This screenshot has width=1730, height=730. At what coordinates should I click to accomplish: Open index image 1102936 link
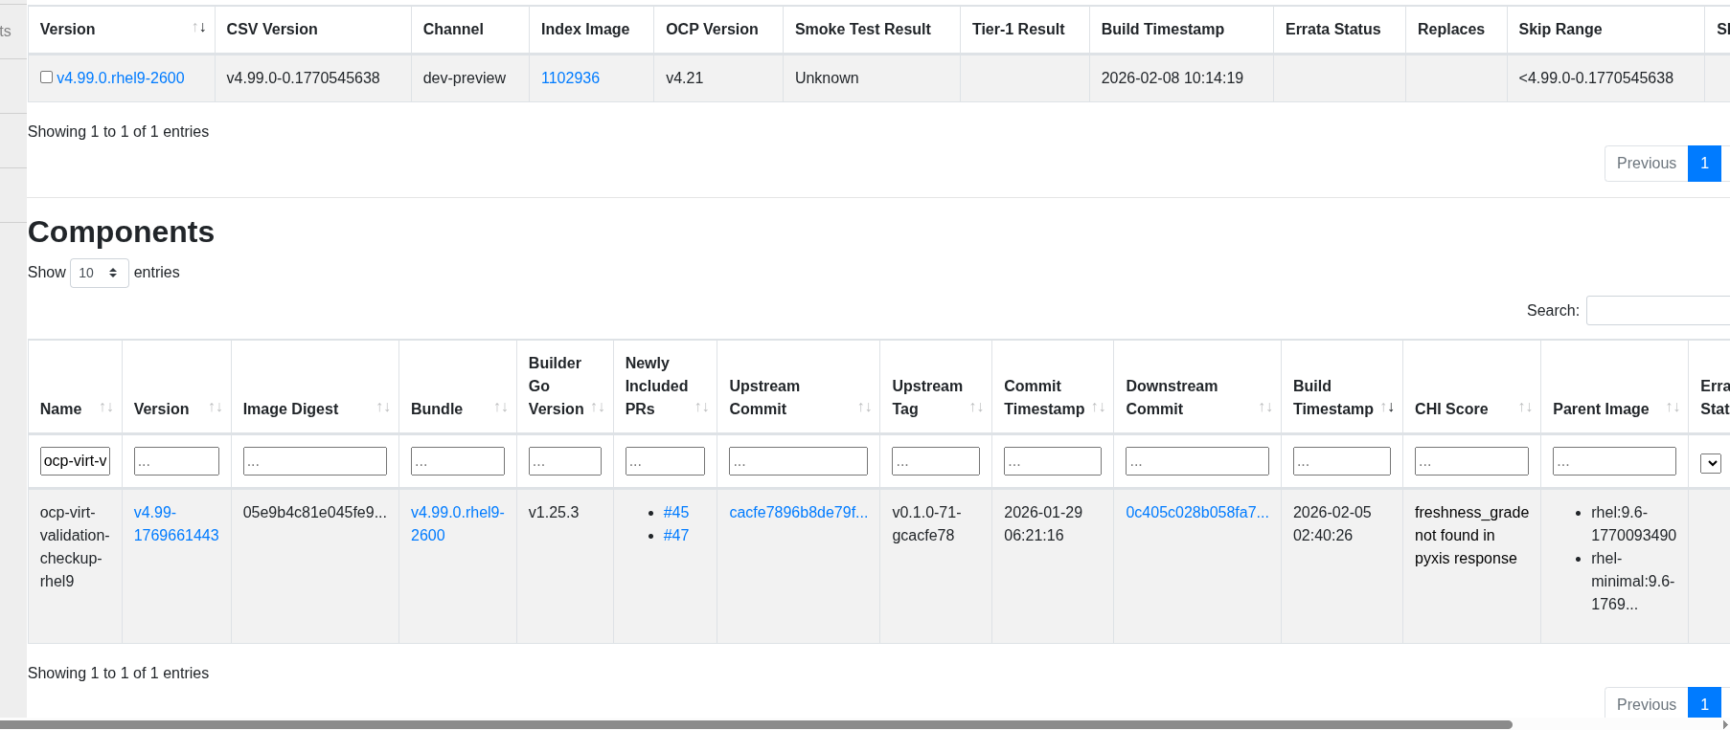[x=570, y=78]
